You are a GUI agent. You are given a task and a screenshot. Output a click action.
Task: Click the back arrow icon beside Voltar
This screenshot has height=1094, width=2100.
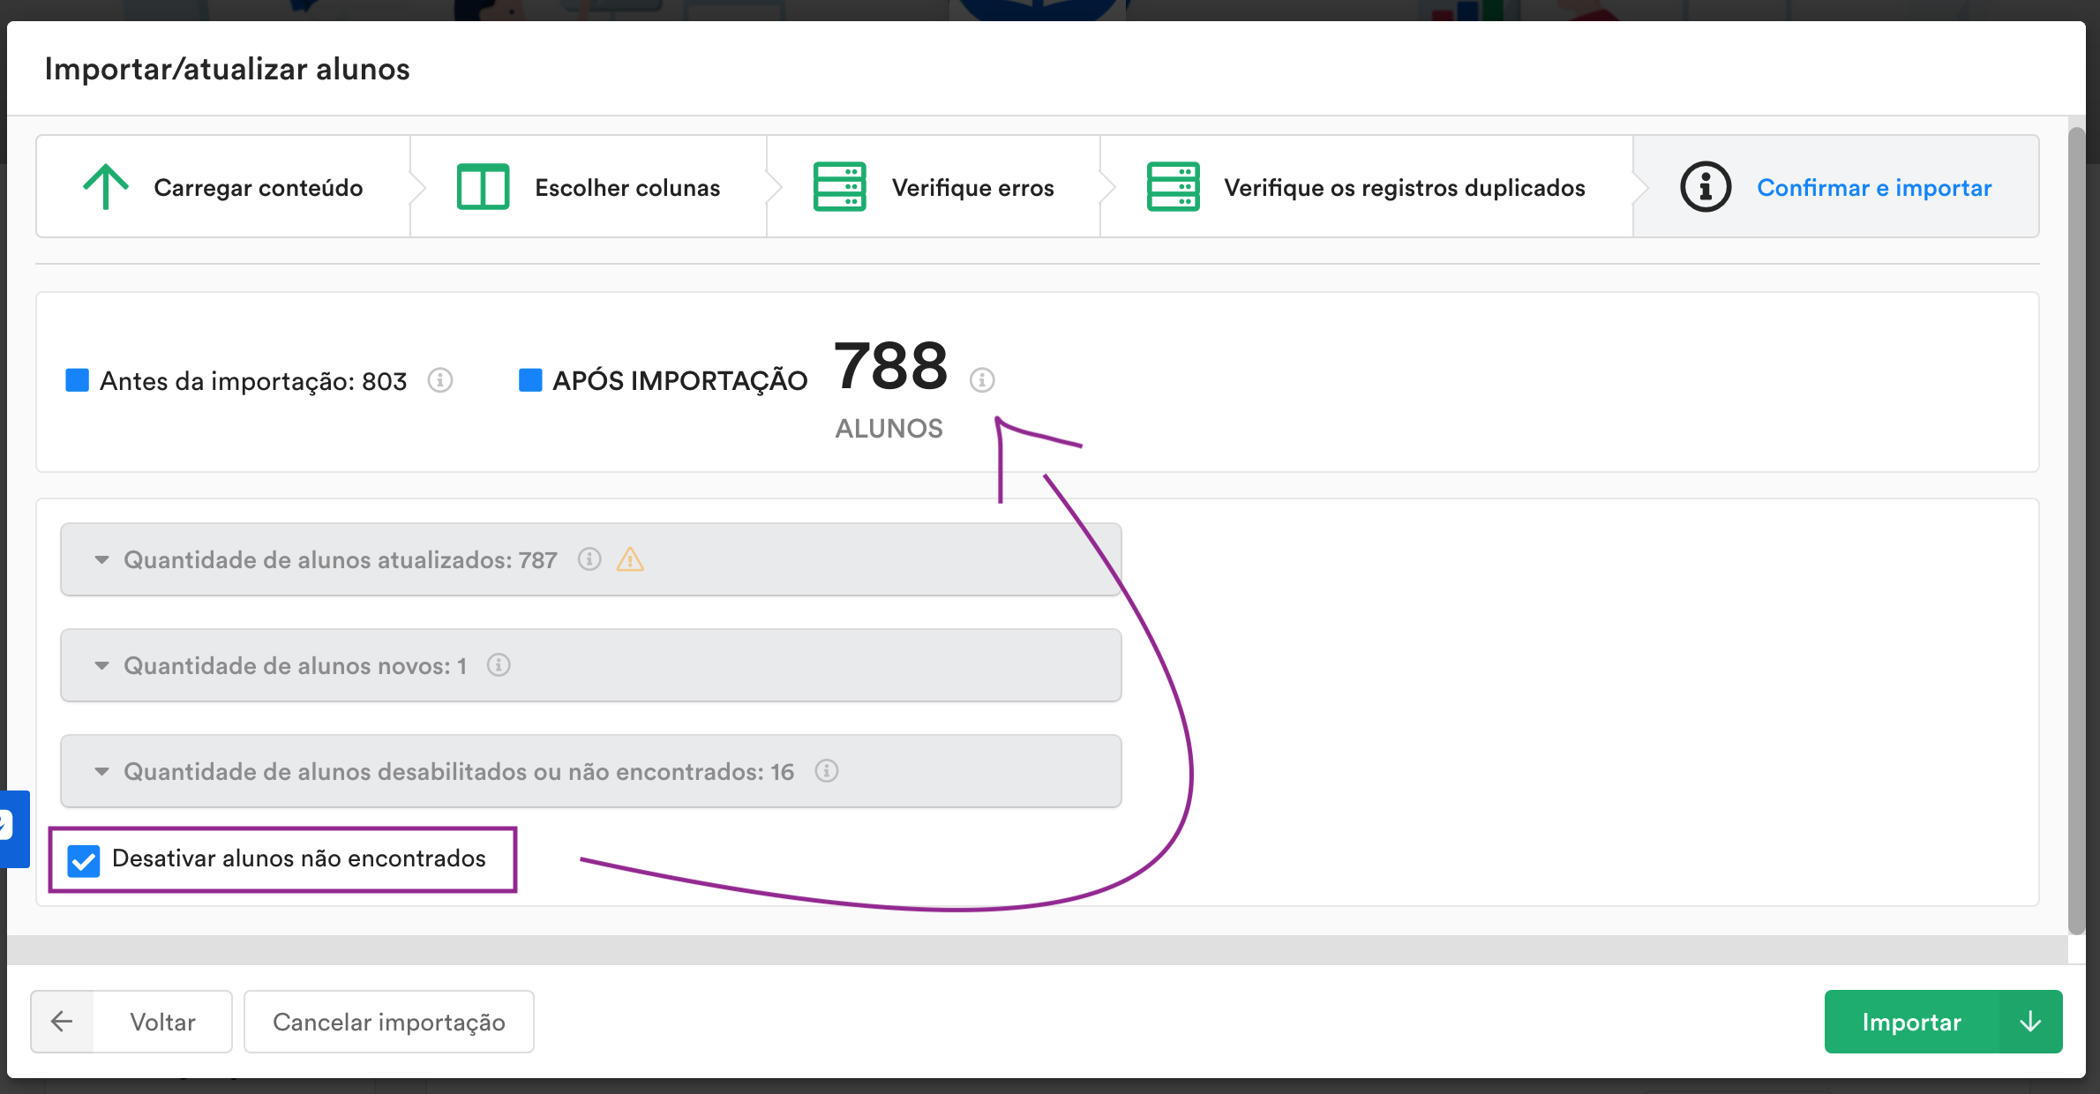62,1021
